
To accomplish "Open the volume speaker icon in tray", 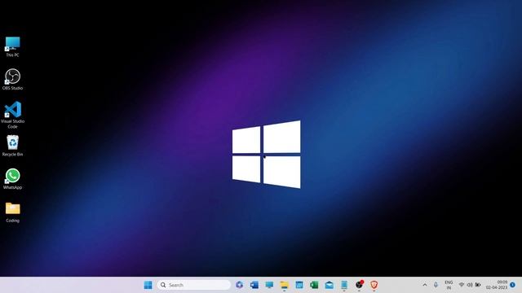I will [470, 285].
